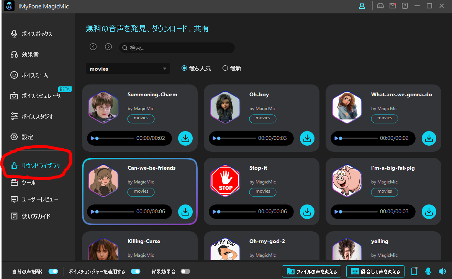Disable the ボイスチェンジャーを適用する switch
The image size is (452, 279).
pos(136,271)
